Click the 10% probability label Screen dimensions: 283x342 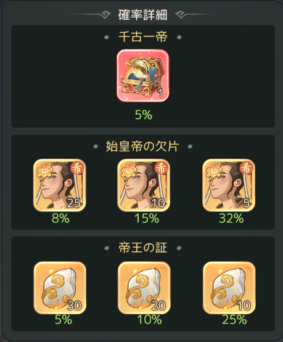click(149, 320)
